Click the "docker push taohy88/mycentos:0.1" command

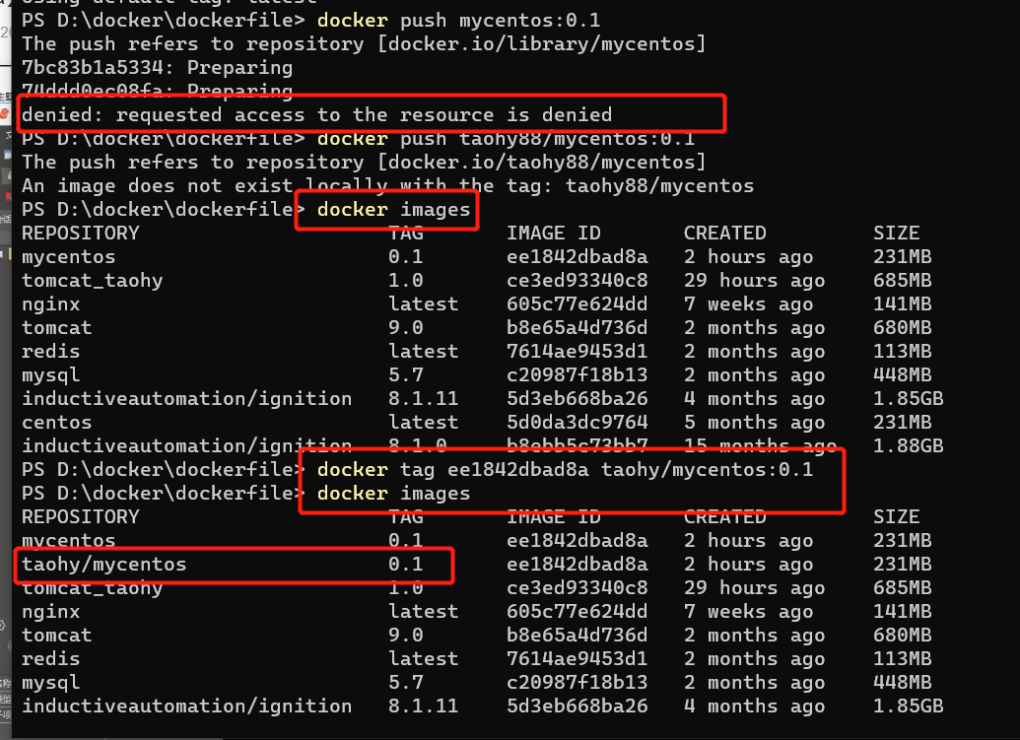click(507, 139)
